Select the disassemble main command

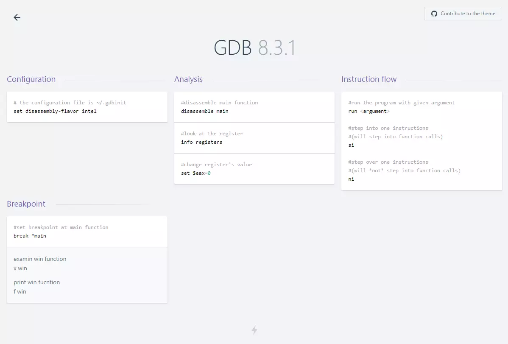pyautogui.click(x=204, y=111)
